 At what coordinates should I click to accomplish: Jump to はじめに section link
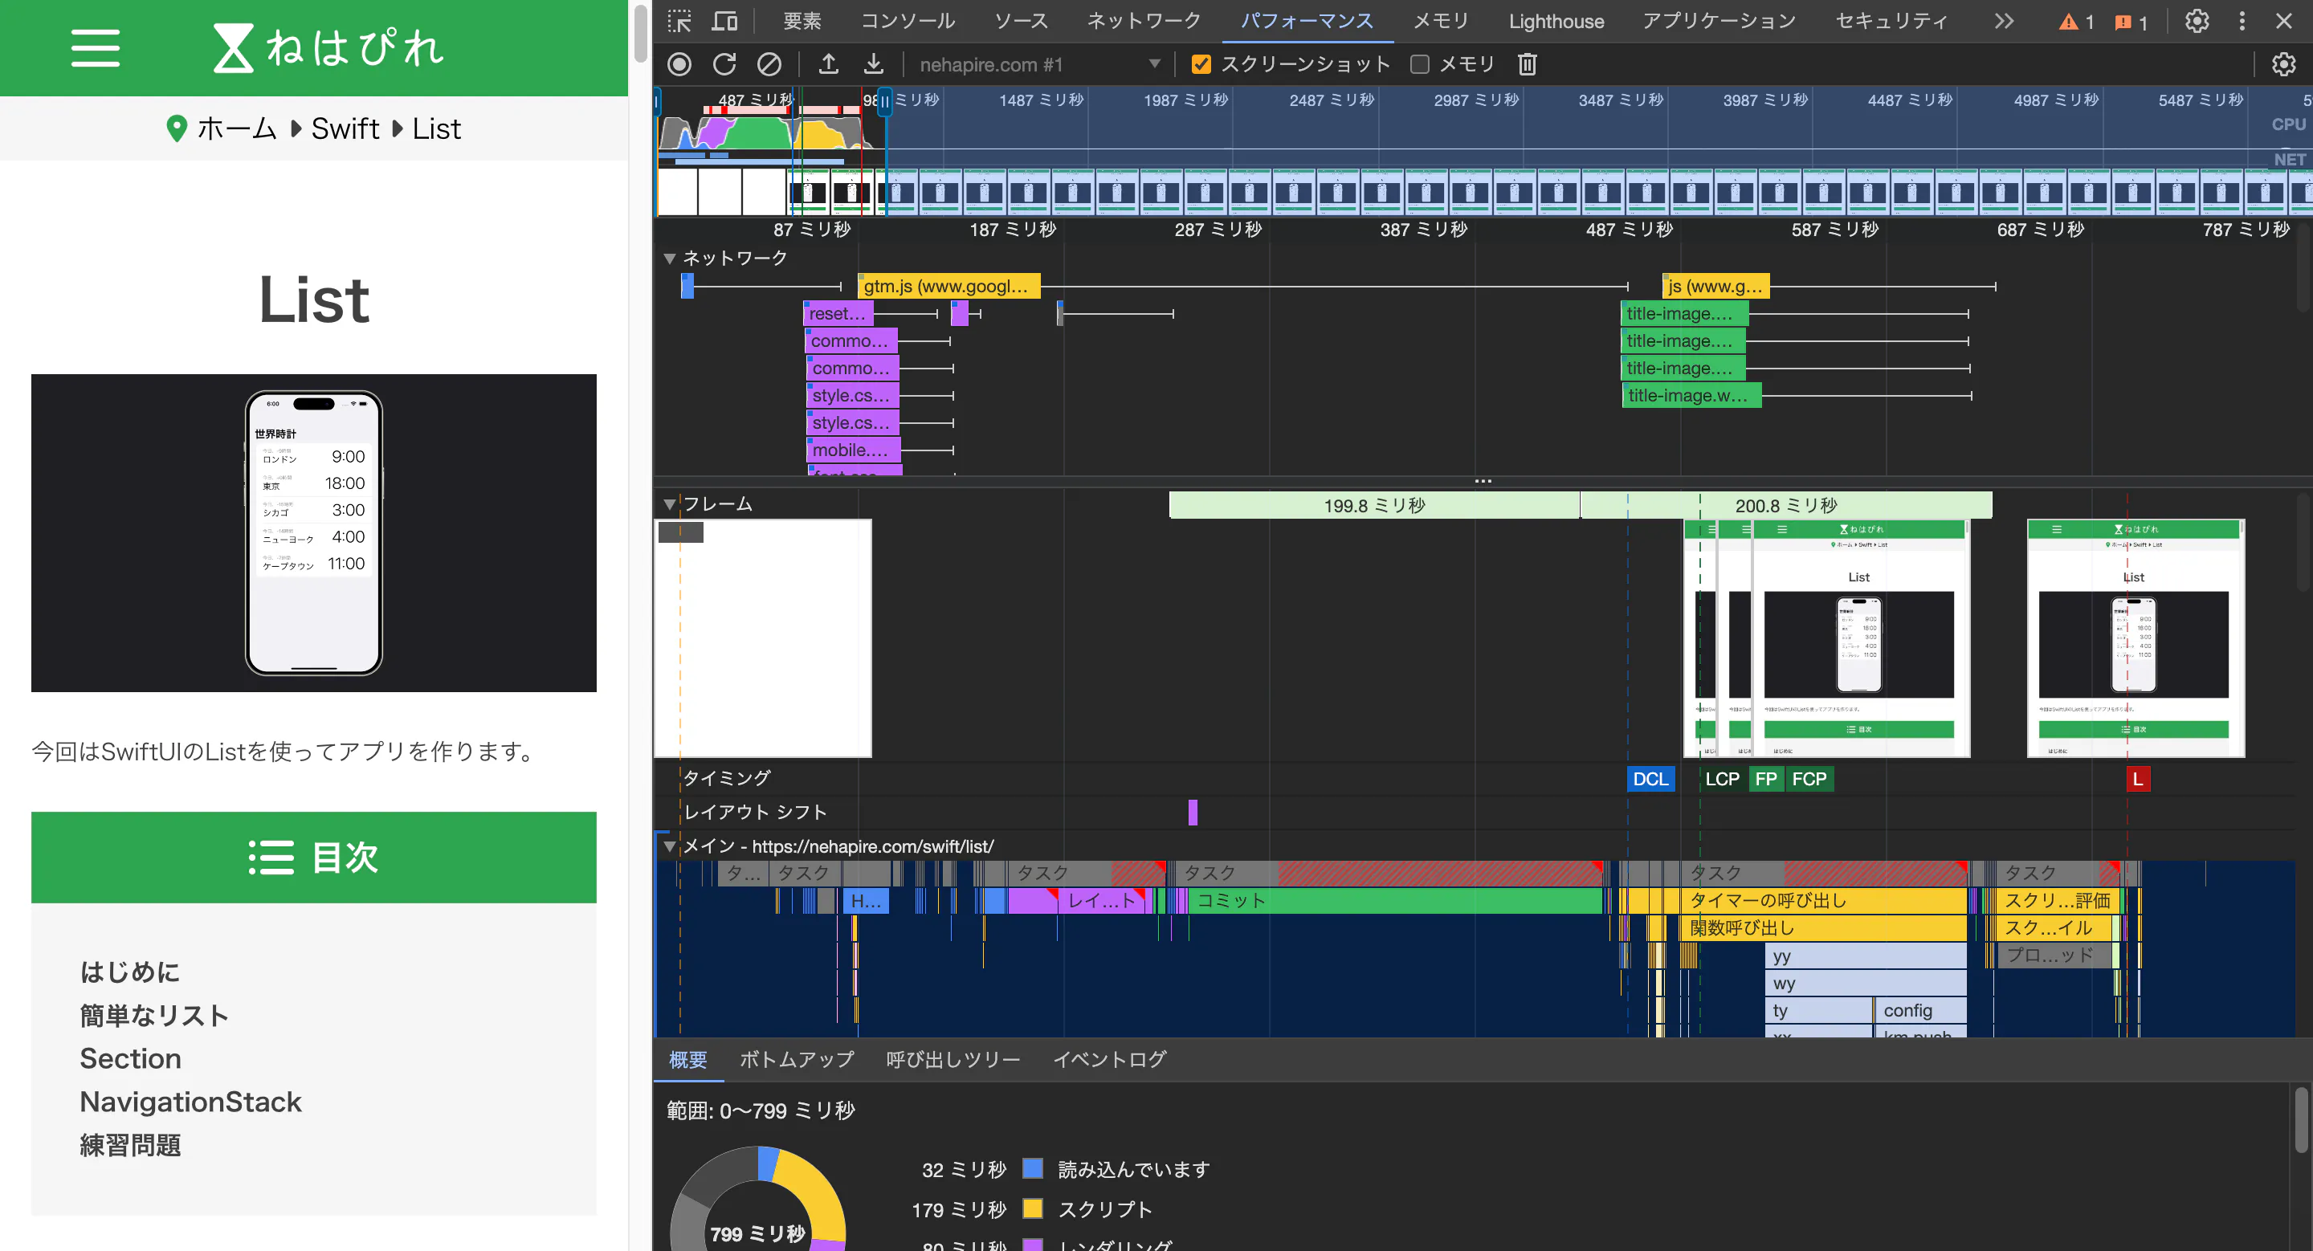[x=130, y=972]
